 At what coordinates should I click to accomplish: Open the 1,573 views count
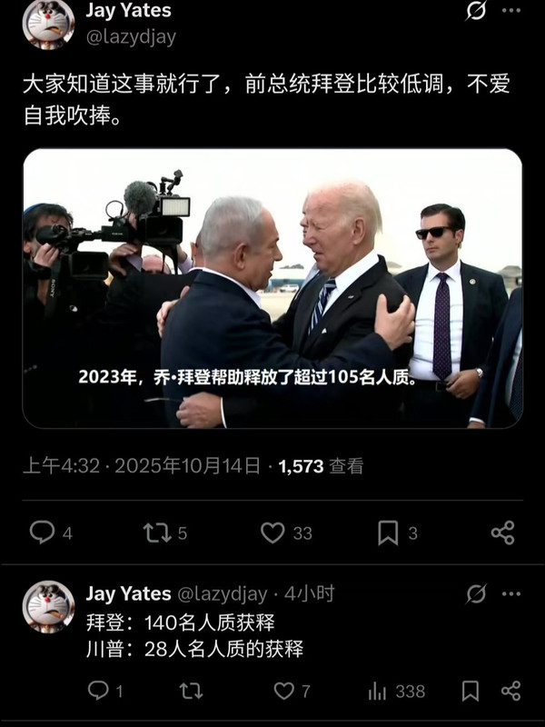tap(321, 466)
